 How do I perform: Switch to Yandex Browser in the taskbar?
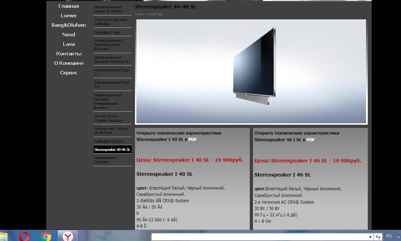tap(67, 236)
